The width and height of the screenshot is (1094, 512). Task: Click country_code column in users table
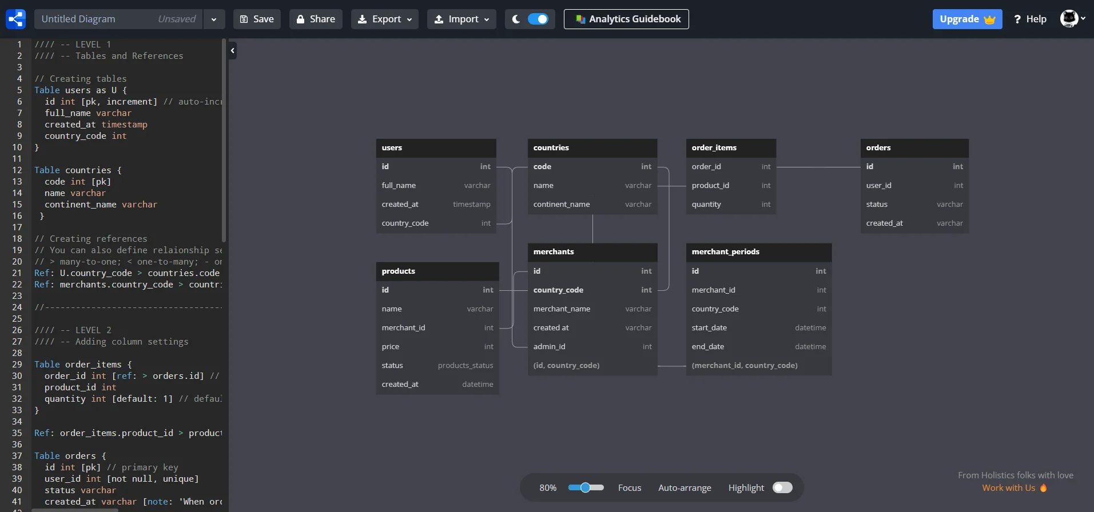click(436, 223)
